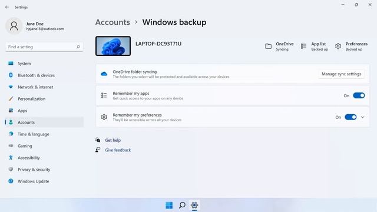The width and height of the screenshot is (377, 212).
Task: Select Personalization in the sidebar
Action: [x=44, y=99]
